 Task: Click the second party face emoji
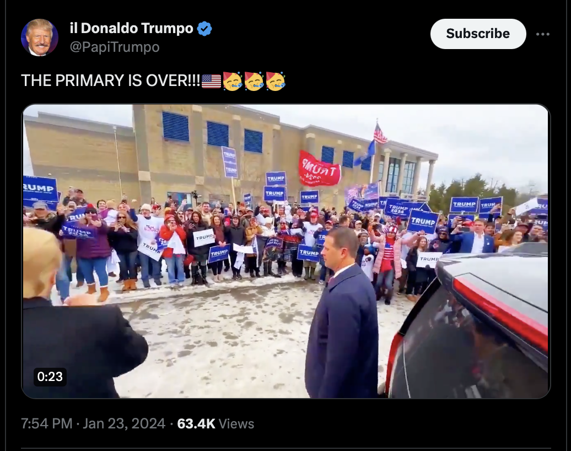pyautogui.click(x=254, y=81)
